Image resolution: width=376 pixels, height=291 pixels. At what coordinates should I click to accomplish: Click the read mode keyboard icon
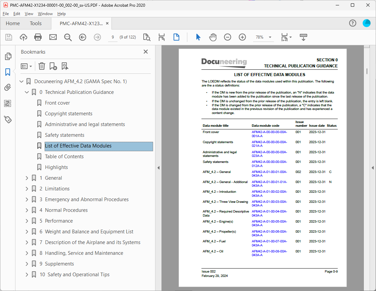[x=303, y=37]
